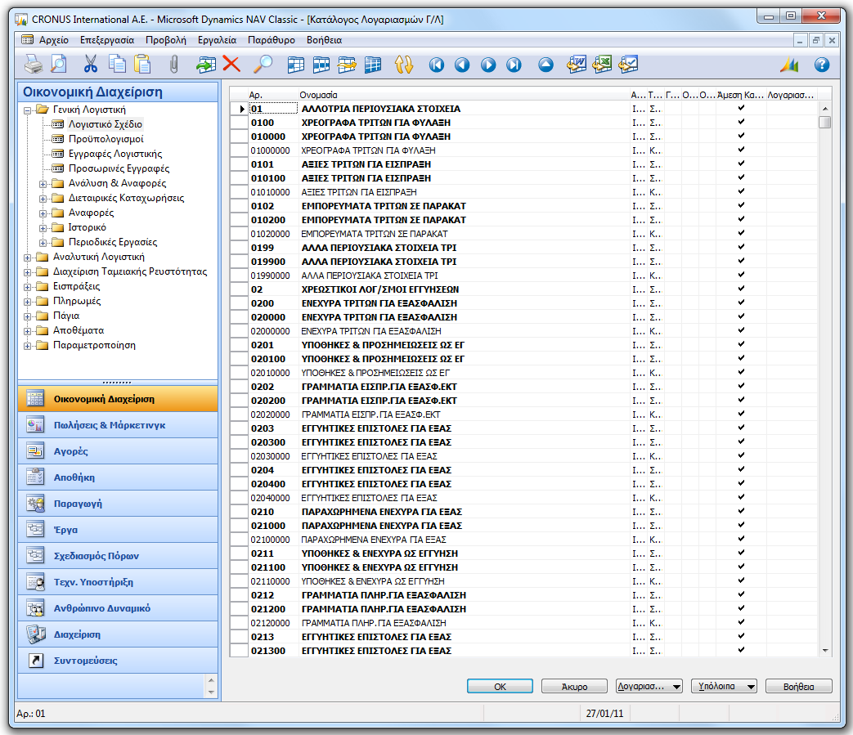Expand the Ανάλυση & Αναφορές folder
Viewport: 853px width, 735px height.
point(43,184)
